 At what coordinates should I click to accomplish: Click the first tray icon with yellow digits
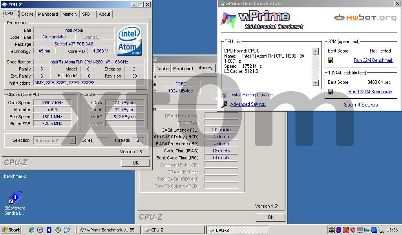331,230
